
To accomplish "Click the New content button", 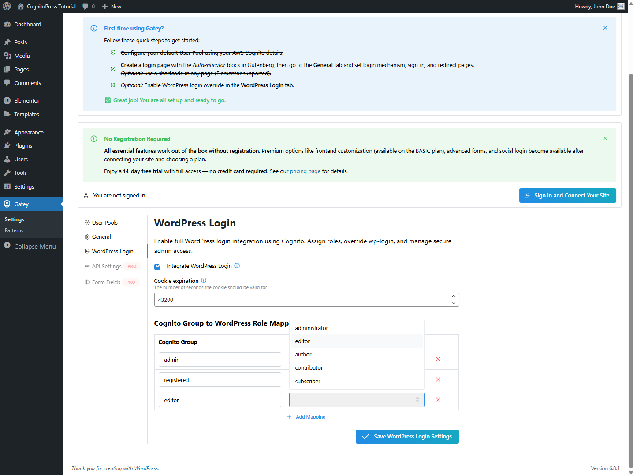I will point(112,6).
